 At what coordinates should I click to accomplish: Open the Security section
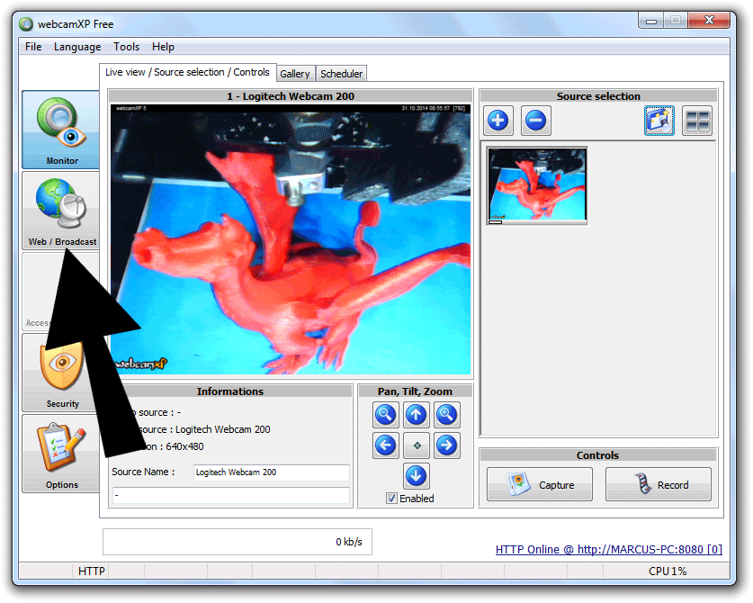coord(62,373)
